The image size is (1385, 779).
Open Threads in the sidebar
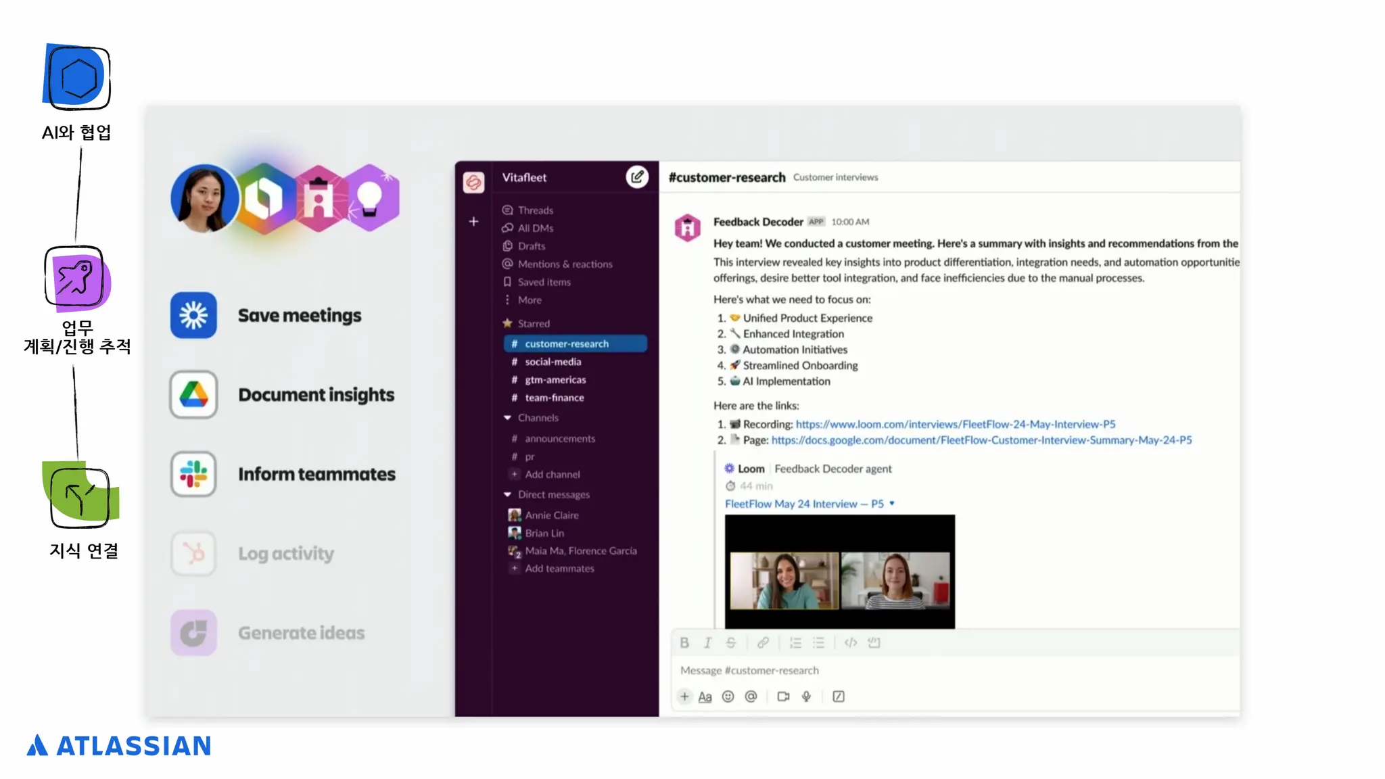click(x=535, y=210)
